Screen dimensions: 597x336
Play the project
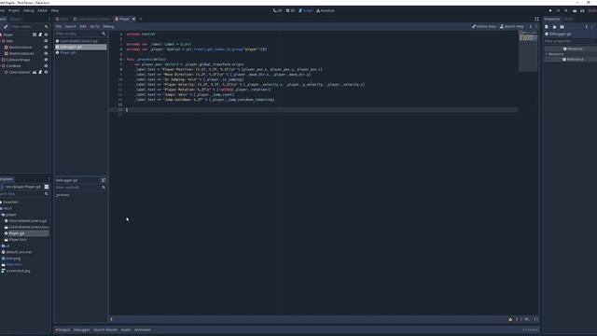pyautogui.click(x=550, y=10)
